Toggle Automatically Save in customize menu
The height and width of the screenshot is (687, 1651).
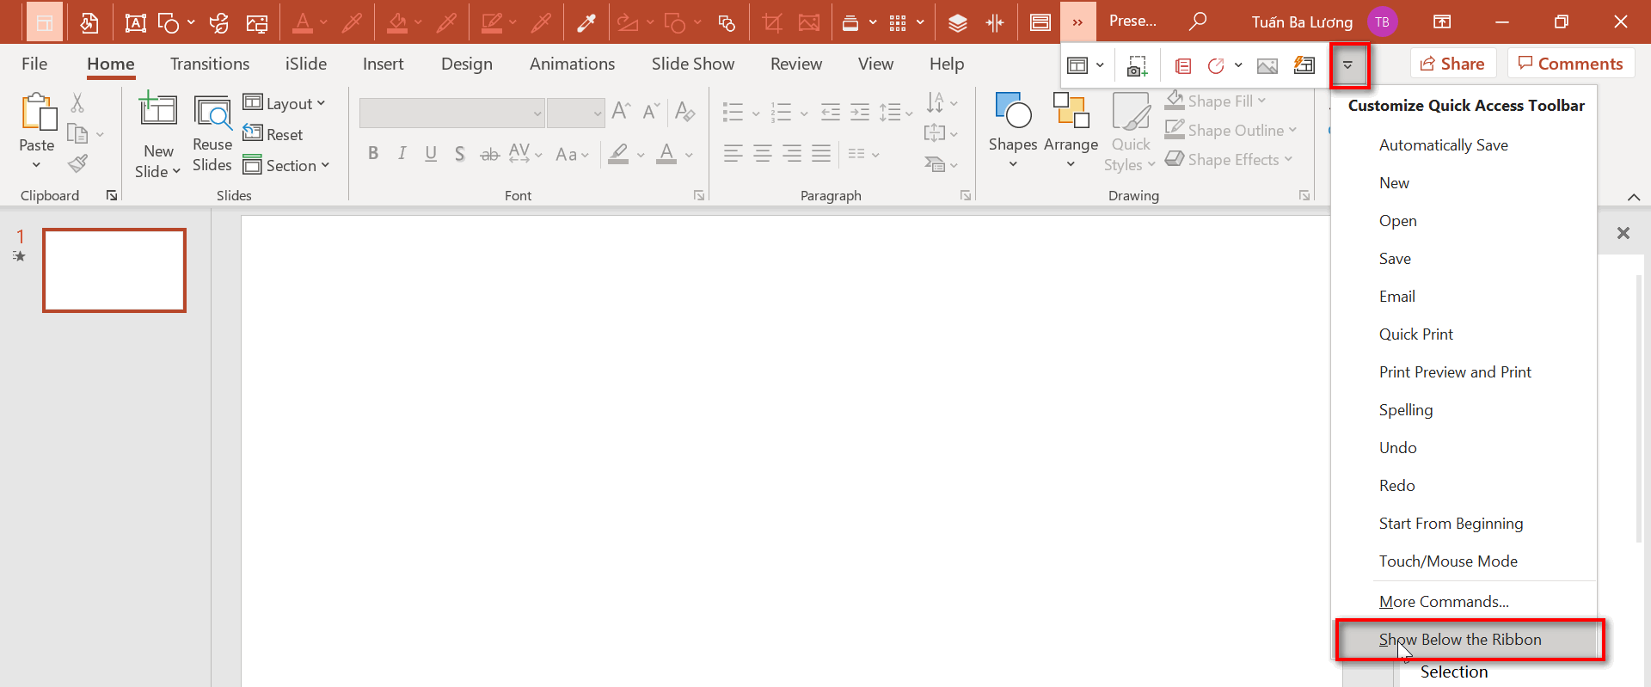pyautogui.click(x=1464, y=145)
